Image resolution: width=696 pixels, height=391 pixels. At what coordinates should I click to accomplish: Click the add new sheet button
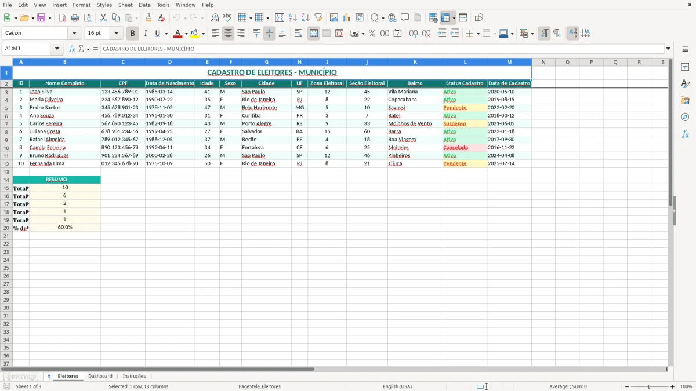pos(49,376)
